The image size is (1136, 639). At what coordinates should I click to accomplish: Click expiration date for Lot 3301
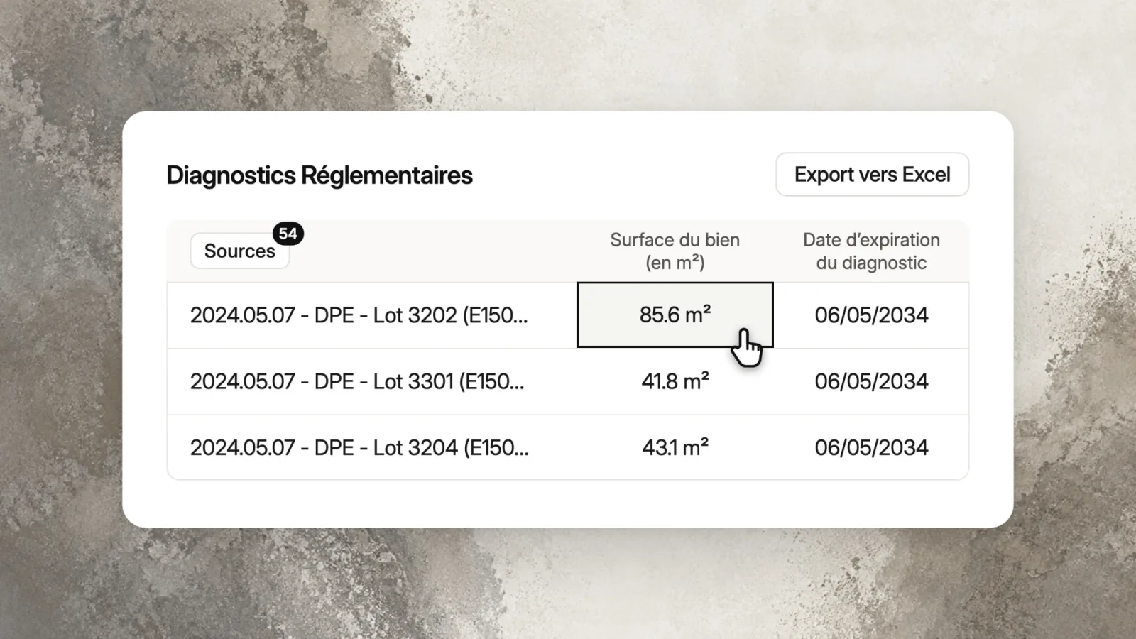871,381
